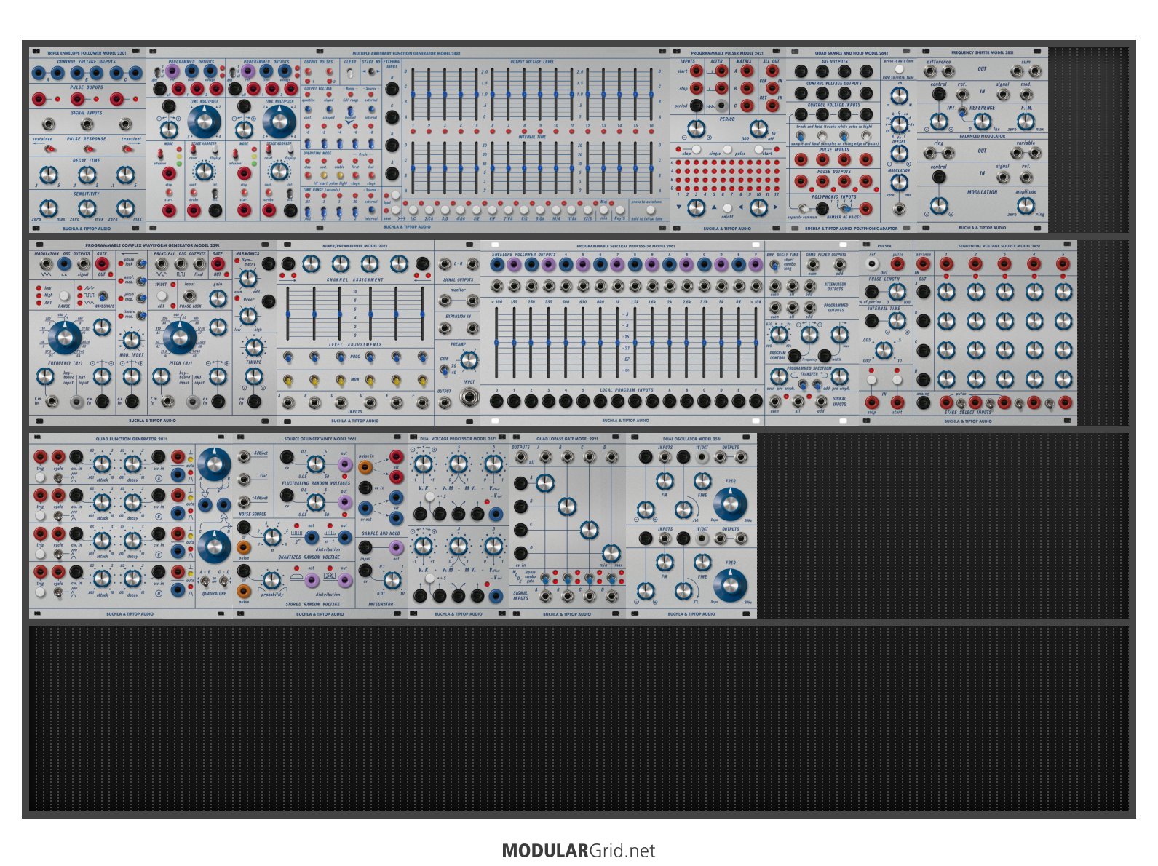Click the MODULARGrid.net logo link
The height and width of the screenshot is (866, 1158).
click(x=579, y=850)
